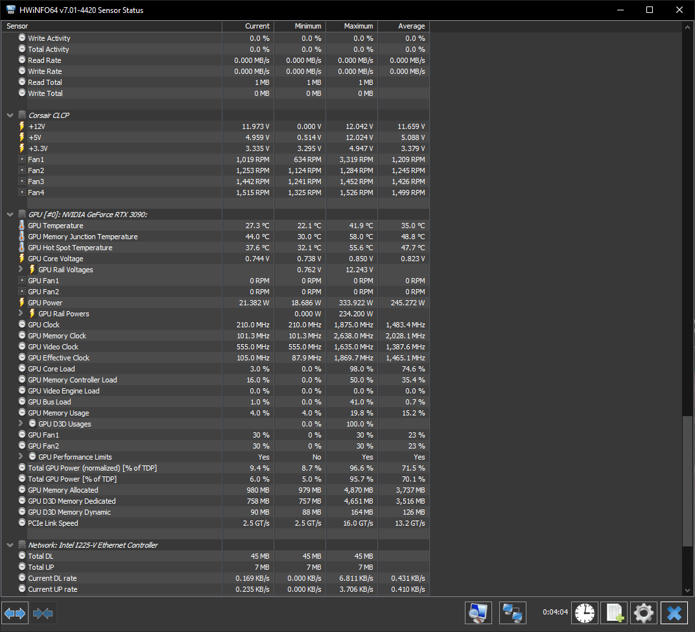Click the HWiNFO64 title bar app icon
This screenshot has width=695, height=632.
pos(10,10)
